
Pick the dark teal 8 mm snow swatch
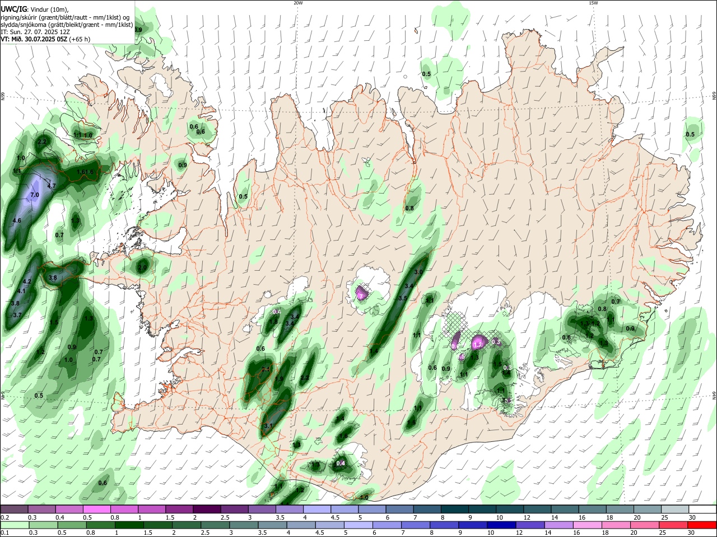click(454, 510)
